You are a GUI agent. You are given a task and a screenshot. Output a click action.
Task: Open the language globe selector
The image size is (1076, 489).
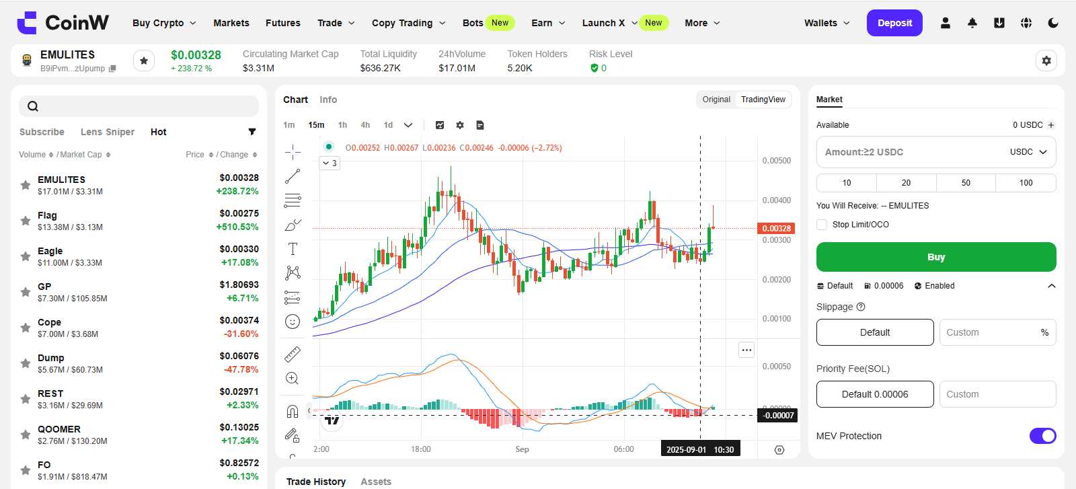tap(1026, 23)
